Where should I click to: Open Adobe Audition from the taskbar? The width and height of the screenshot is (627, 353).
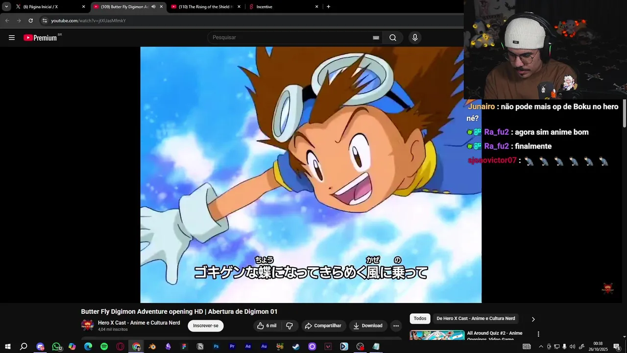tap(264, 347)
